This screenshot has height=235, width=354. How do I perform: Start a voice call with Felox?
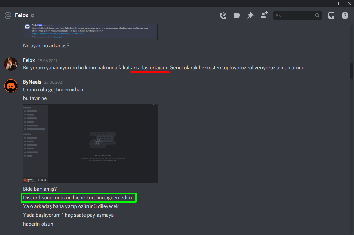click(223, 15)
